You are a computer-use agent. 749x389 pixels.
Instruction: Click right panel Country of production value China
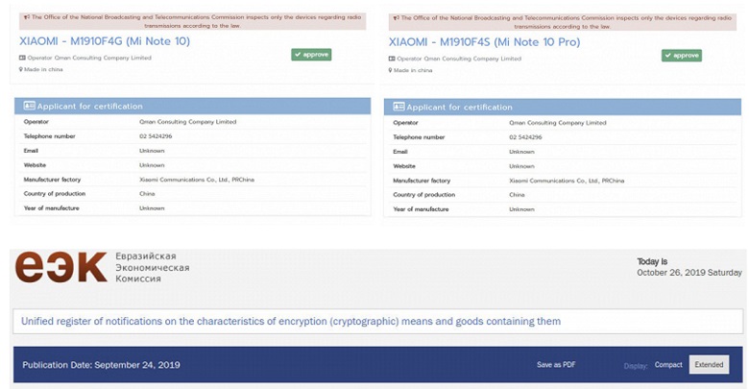click(x=517, y=194)
